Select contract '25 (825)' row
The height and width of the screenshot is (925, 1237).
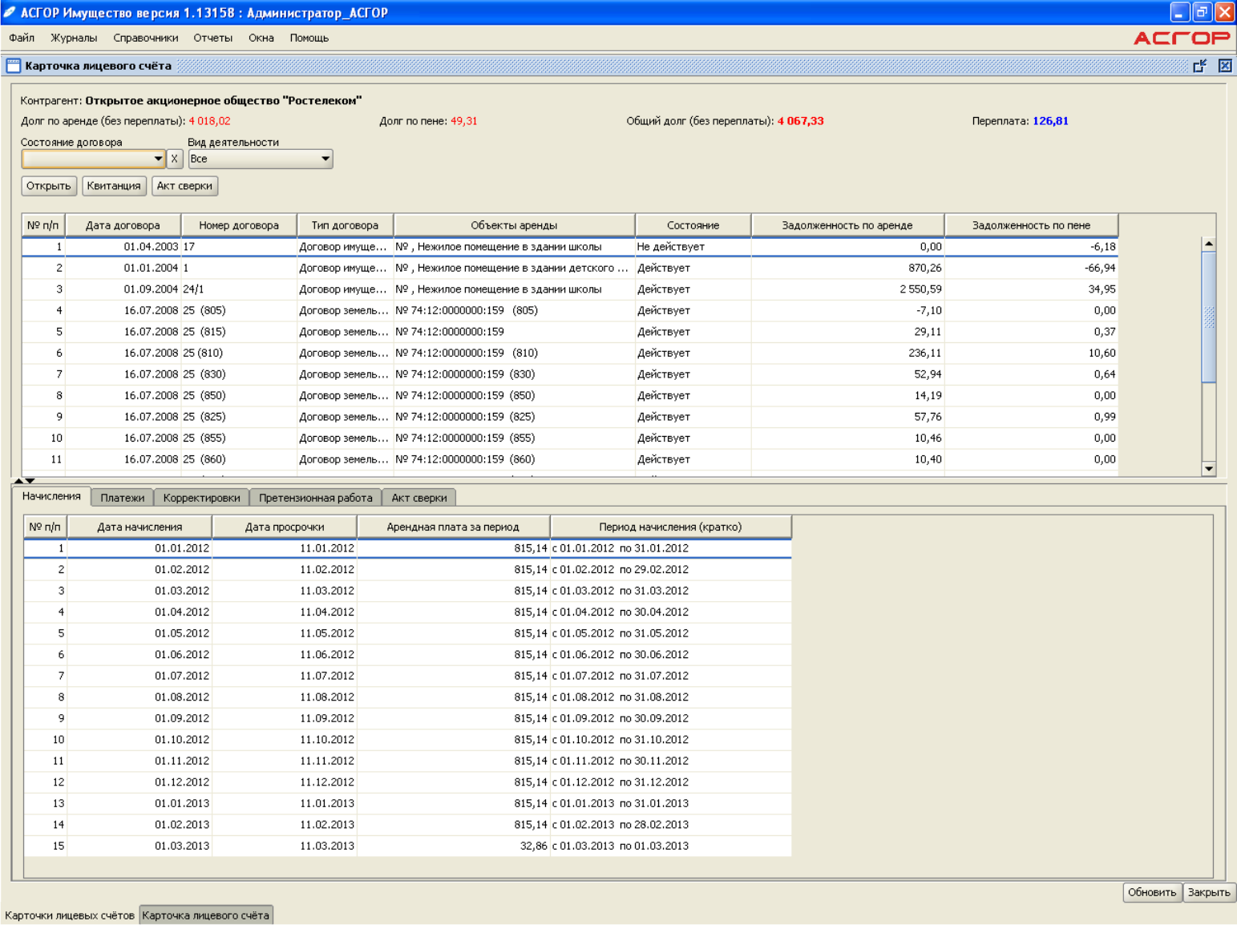click(570, 417)
